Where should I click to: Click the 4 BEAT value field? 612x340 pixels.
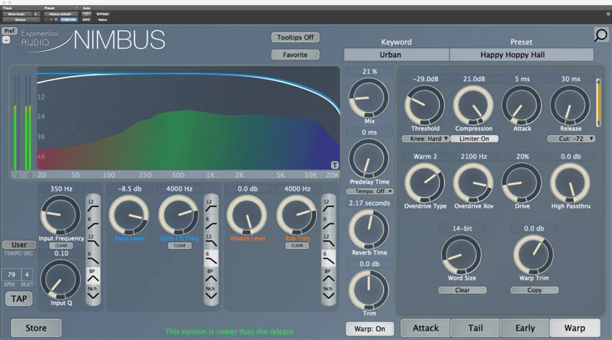coord(27,275)
